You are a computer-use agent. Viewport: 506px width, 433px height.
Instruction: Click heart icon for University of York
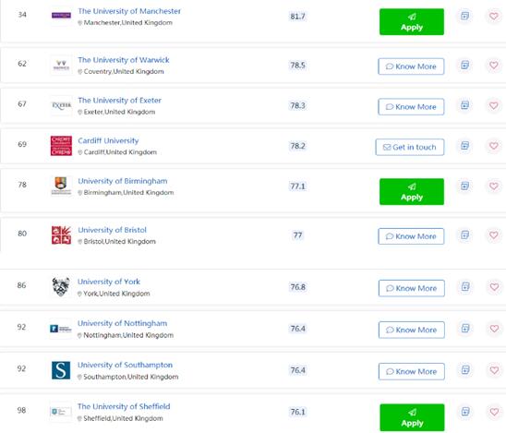point(494,286)
